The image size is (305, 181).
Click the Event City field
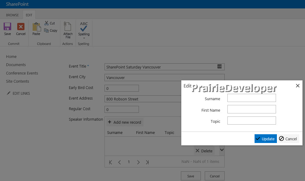point(164,77)
